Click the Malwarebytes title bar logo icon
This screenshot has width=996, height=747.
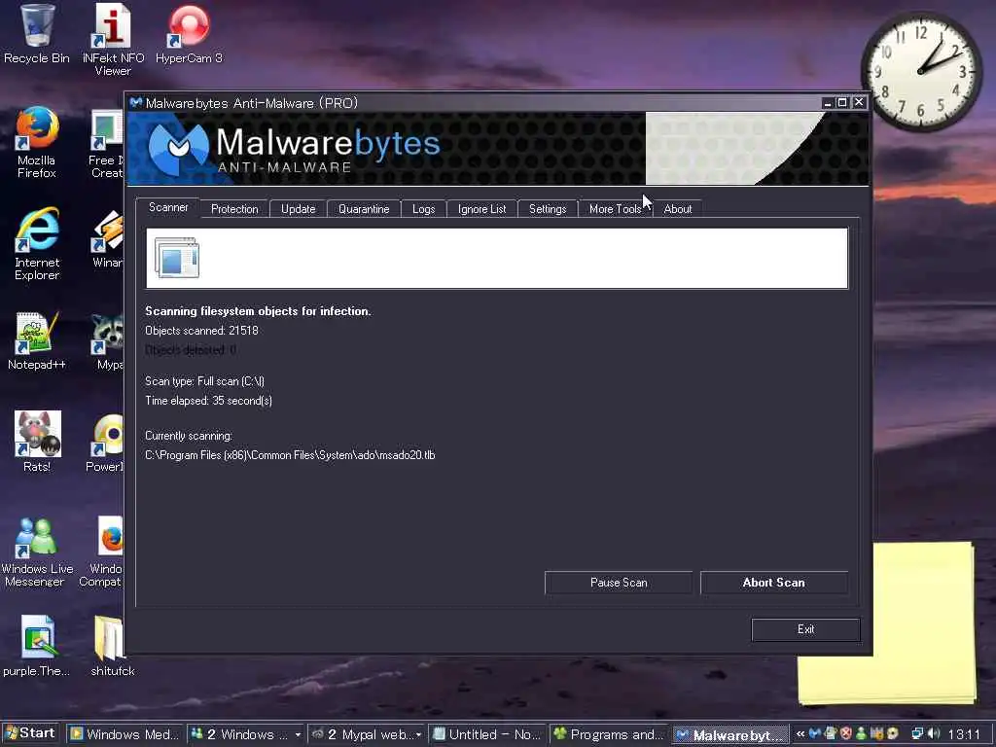135,103
